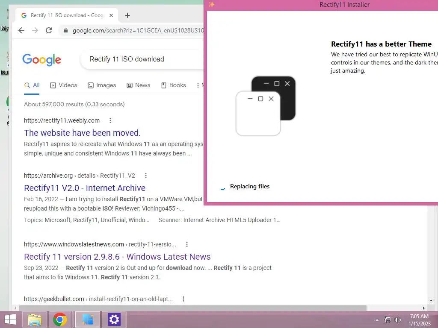Go back using Chrome's back arrow
This screenshot has height=328, width=438.
click(x=21, y=30)
